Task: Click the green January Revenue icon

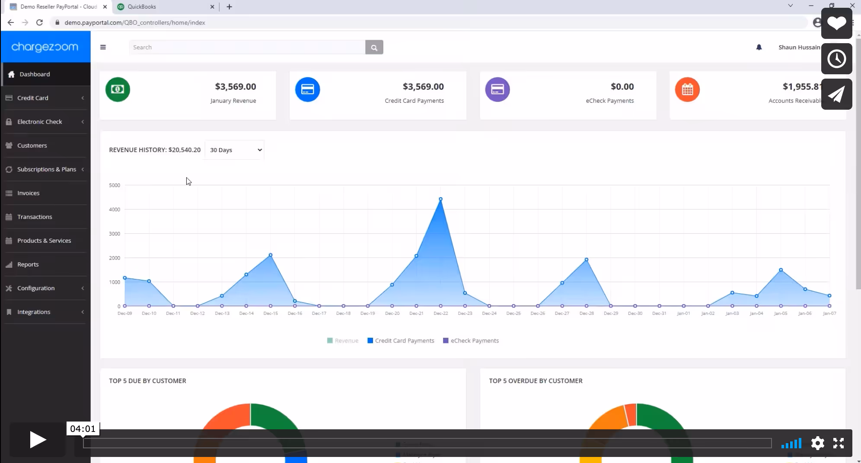Action: (x=118, y=89)
